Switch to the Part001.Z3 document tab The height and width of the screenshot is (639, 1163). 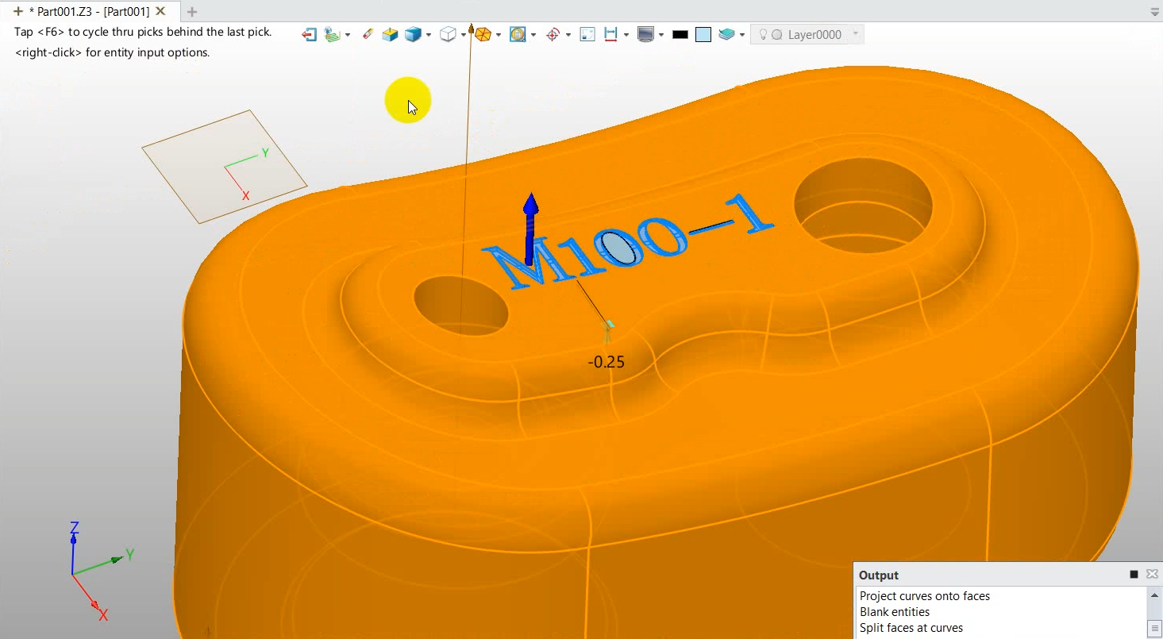coord(89,11)
